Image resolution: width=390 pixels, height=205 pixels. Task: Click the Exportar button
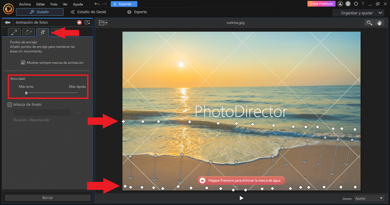click(124, 4)
